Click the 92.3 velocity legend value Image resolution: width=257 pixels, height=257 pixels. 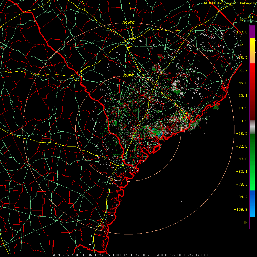[x=243, y=45]
